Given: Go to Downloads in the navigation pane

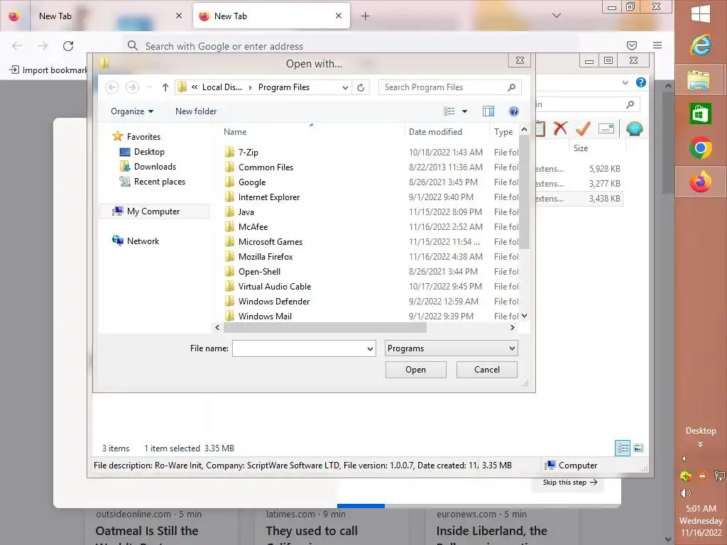Looking at the screenshot, I should click(x=155, y=166).
